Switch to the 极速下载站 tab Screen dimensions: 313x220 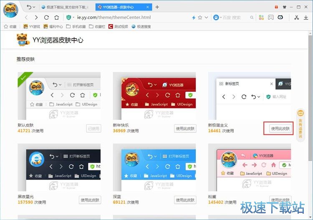[65, 7]
